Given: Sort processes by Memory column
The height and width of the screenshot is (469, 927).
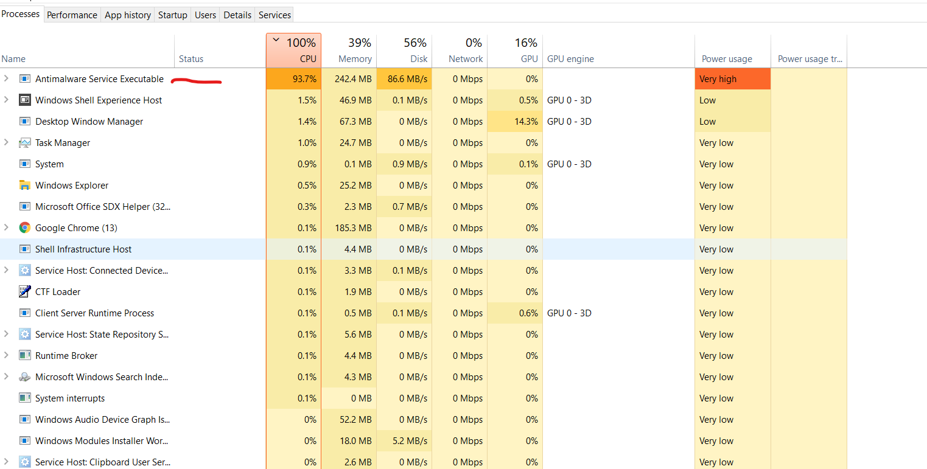Looking at the screenshot, I should 349,51.
